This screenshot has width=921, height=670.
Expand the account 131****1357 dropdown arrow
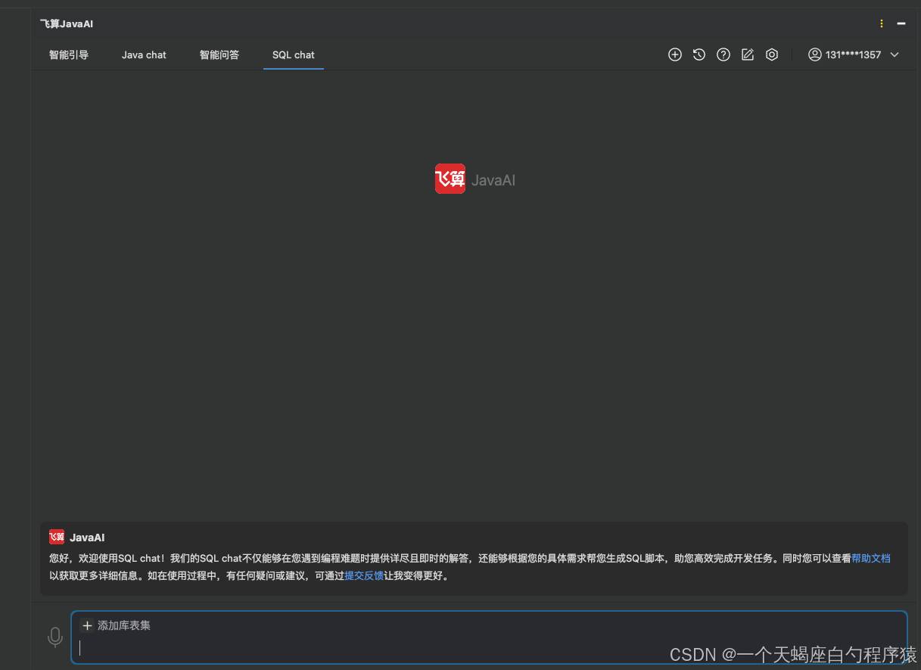[895, 55]
